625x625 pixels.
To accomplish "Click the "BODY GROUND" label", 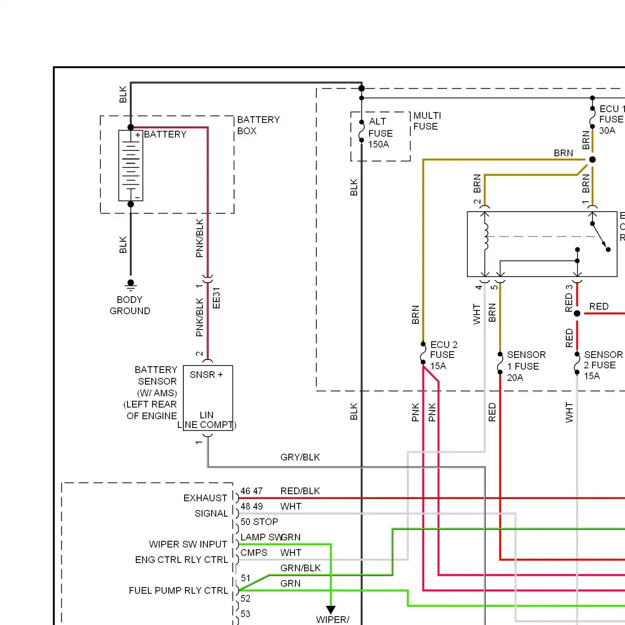I will 130,305.
